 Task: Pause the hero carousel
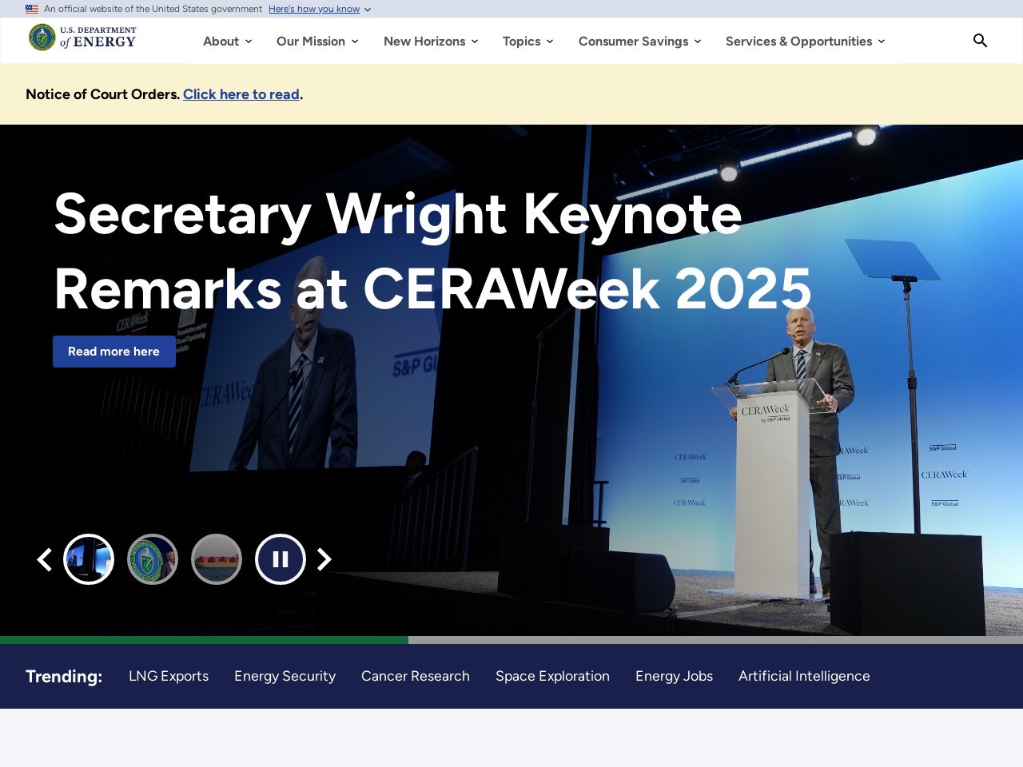(281, 559)
